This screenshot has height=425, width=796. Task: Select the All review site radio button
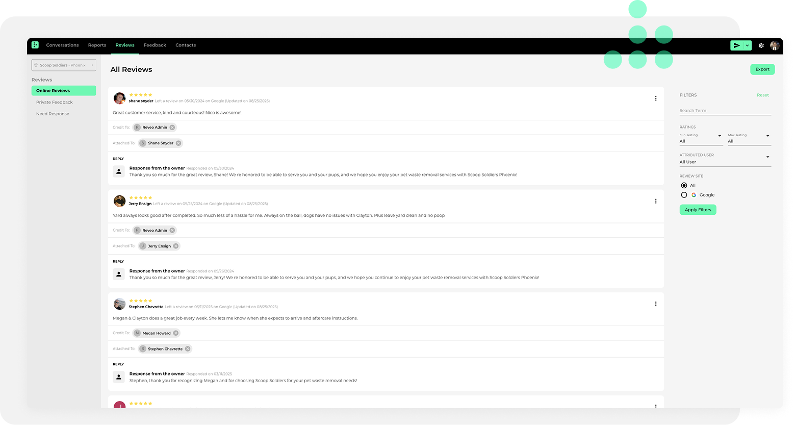[684, 185]
